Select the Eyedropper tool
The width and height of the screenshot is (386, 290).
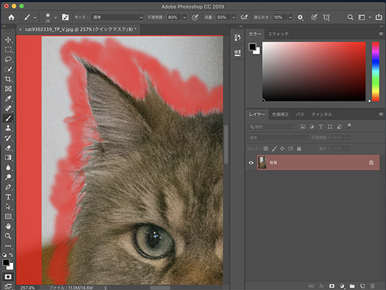(8, 99)
